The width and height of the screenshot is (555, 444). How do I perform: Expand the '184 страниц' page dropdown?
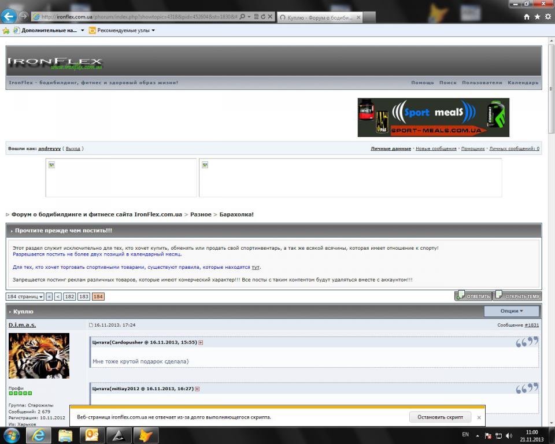click(x=25, y=297)
